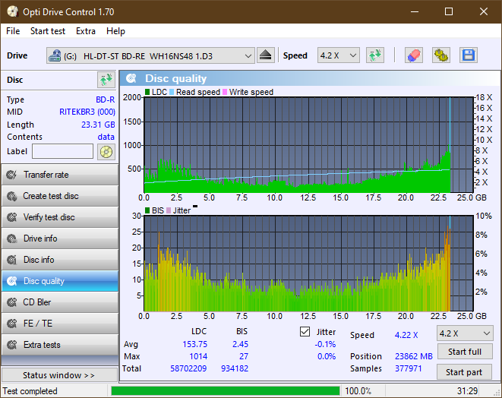Click the Verify test disc icon
The width and height of the screenshot is (502, 398).
point(12,217)
